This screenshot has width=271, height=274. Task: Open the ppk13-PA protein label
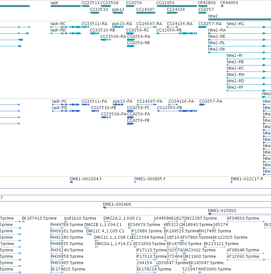[x=123, y=101]
